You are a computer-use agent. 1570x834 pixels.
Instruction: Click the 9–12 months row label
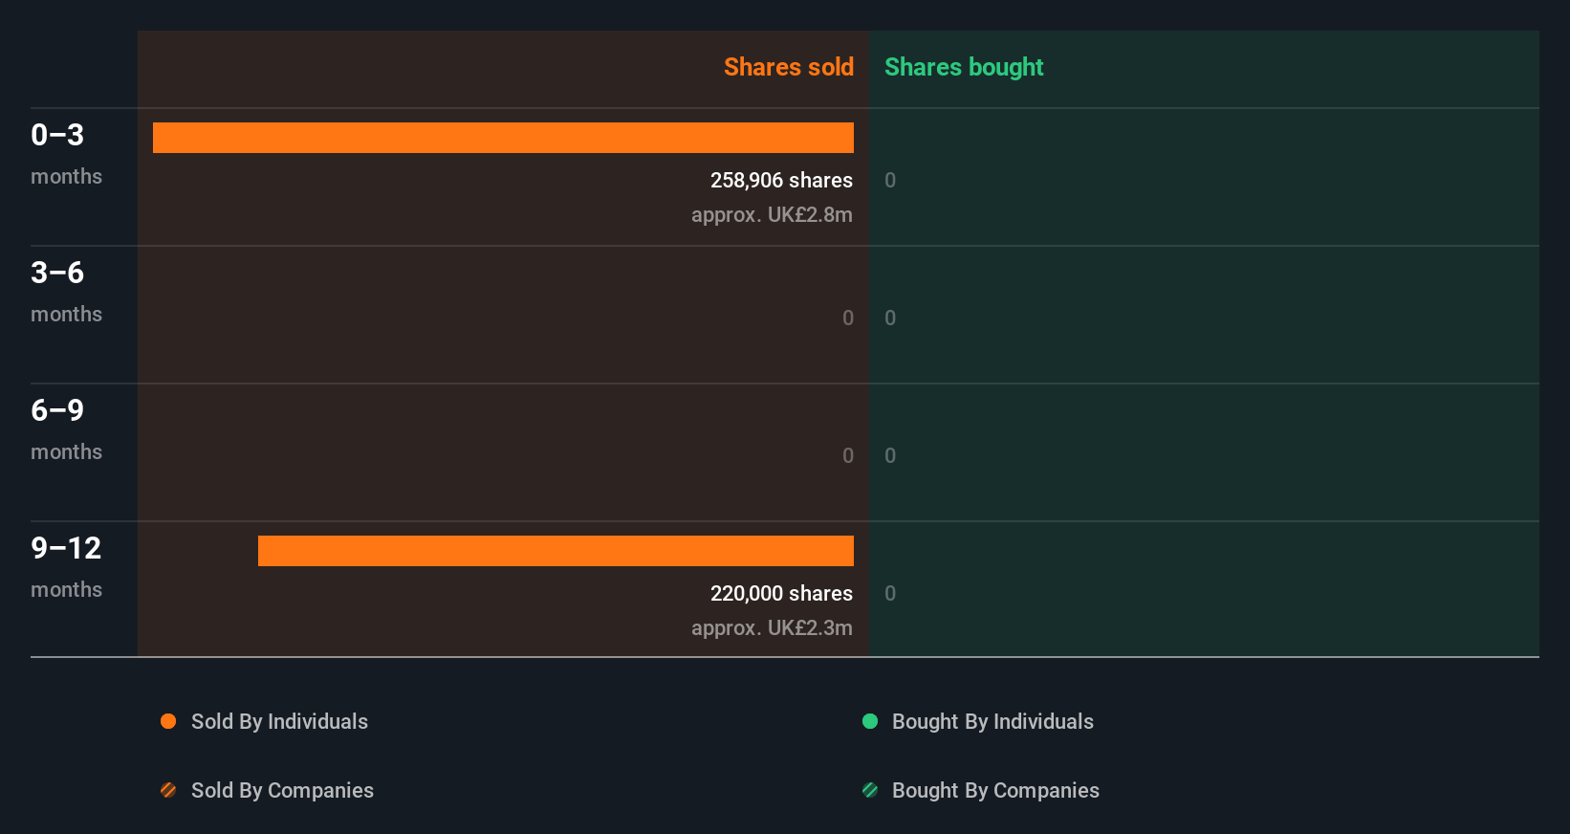(x=66, y=566)
